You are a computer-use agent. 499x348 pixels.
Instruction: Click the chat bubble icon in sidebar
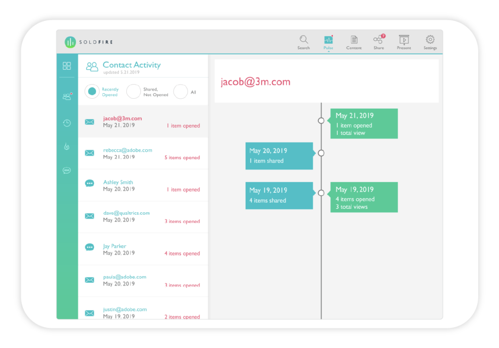[67, 170]
